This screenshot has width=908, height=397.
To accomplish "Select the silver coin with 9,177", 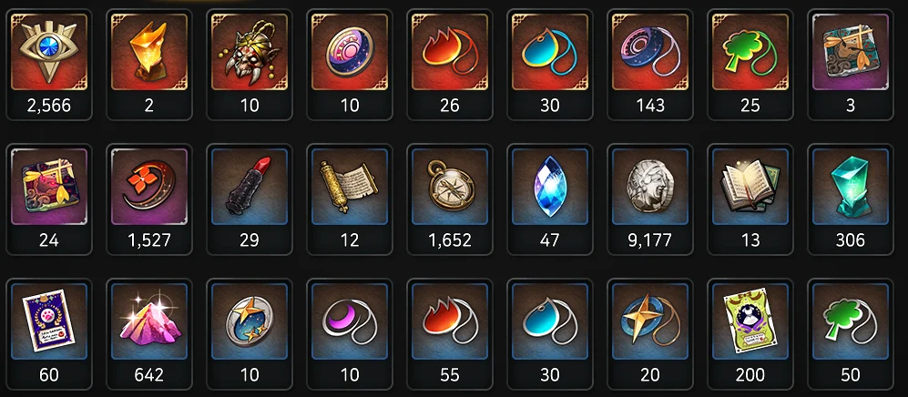I will tap(649, 199).
